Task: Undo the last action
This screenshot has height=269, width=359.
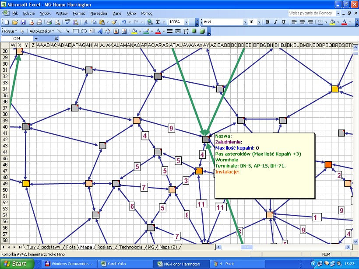Action: point(124,22)
